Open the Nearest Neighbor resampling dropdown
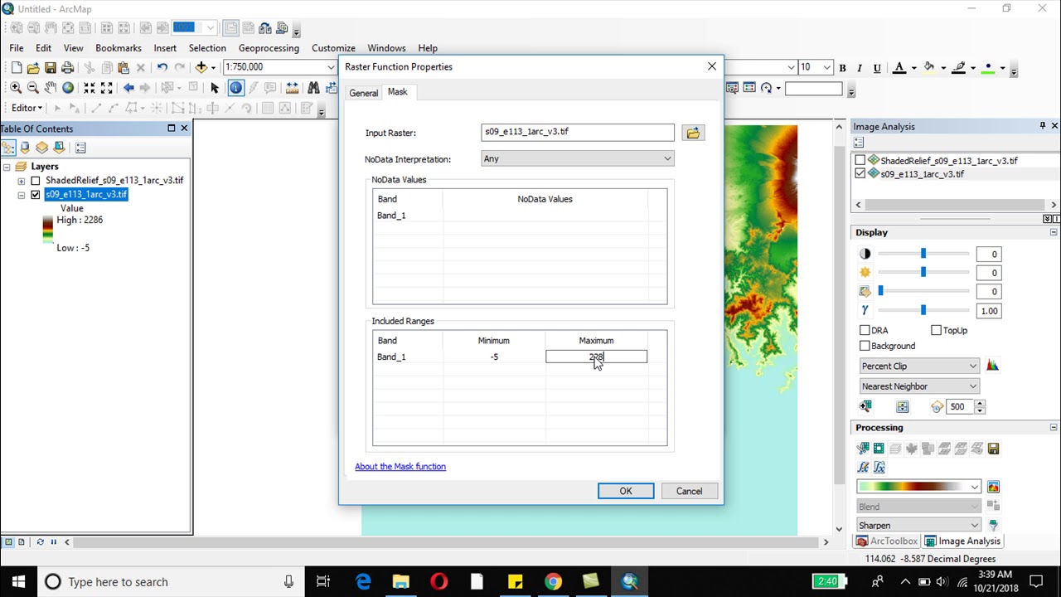This screenshot has width=1061, height=597. pyautogui.click(x=919, y=386)
